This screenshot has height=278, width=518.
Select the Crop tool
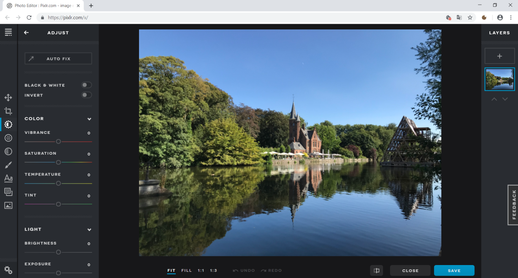click(x=8, y=111)
